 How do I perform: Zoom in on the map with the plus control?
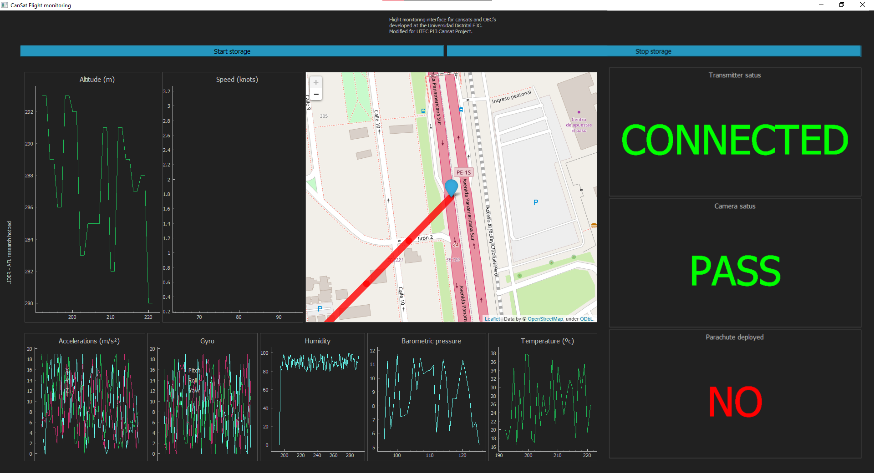click(x=315, y=82)
